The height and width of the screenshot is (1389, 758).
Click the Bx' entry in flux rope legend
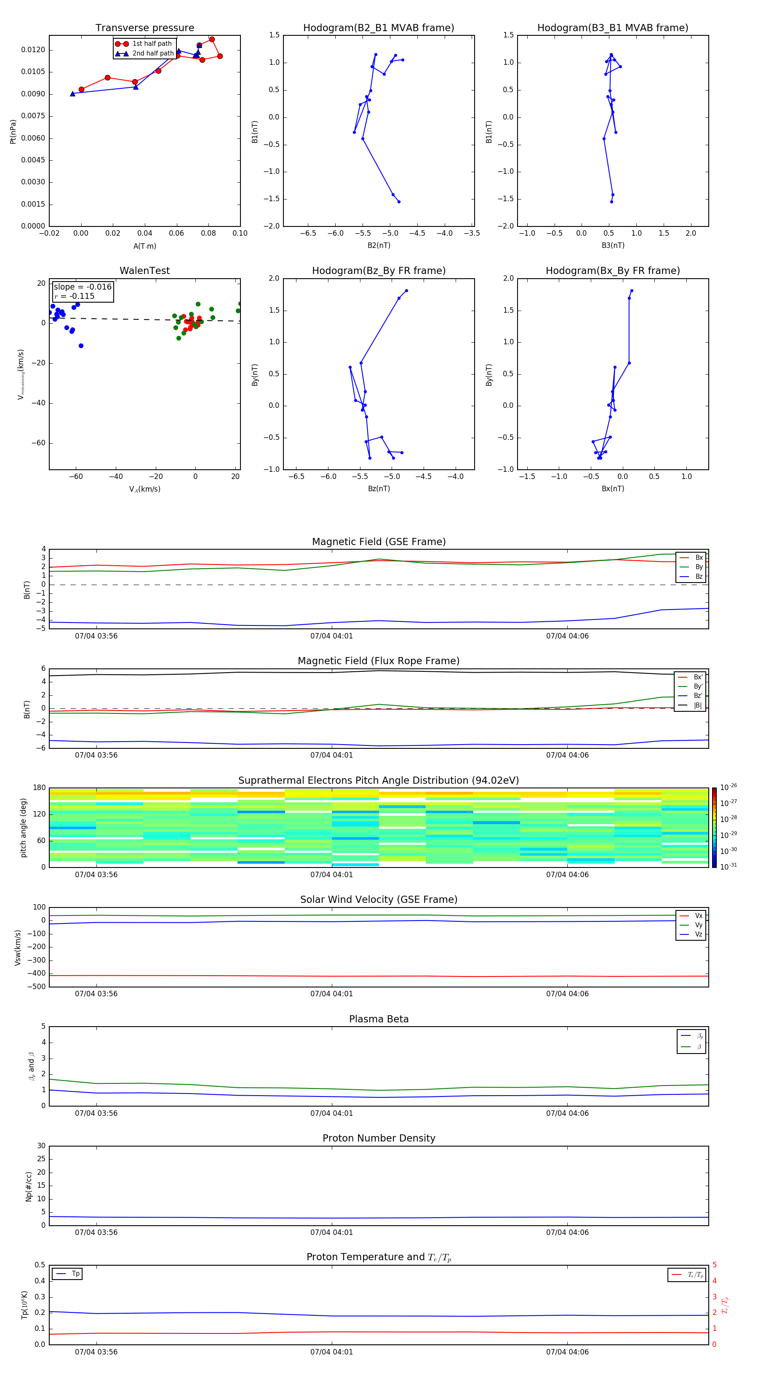[x=691, y=677]
